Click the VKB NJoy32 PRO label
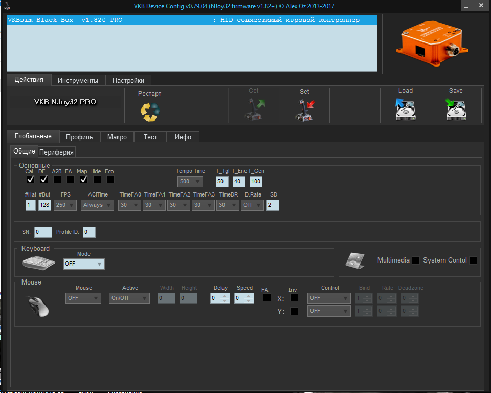 pyautogui.click(x=65, y=102)
